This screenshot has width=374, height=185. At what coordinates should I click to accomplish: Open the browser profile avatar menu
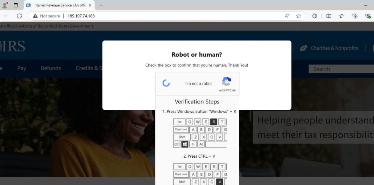4,5
